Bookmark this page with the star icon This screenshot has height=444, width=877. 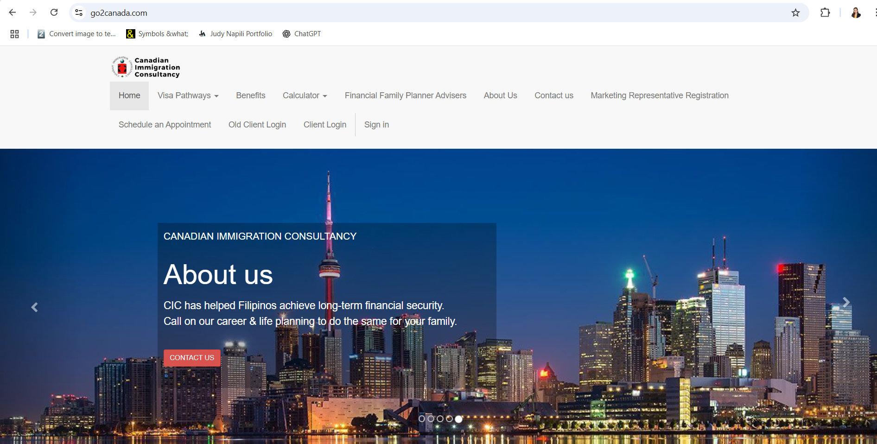point(795,13)
